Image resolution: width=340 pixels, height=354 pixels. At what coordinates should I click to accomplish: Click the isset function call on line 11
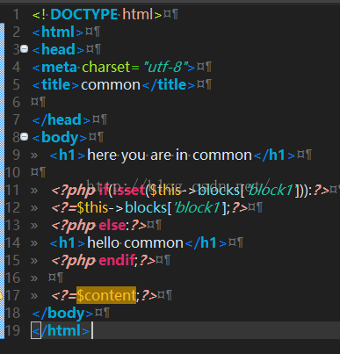(x=129, y=190)
